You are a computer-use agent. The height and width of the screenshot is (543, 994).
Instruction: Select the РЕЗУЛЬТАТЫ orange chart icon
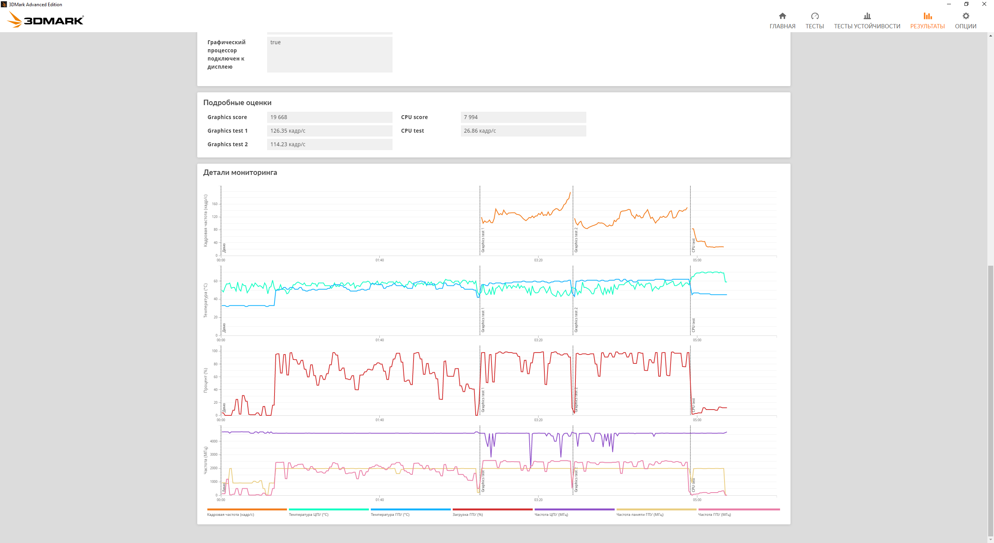coord(927,16)
